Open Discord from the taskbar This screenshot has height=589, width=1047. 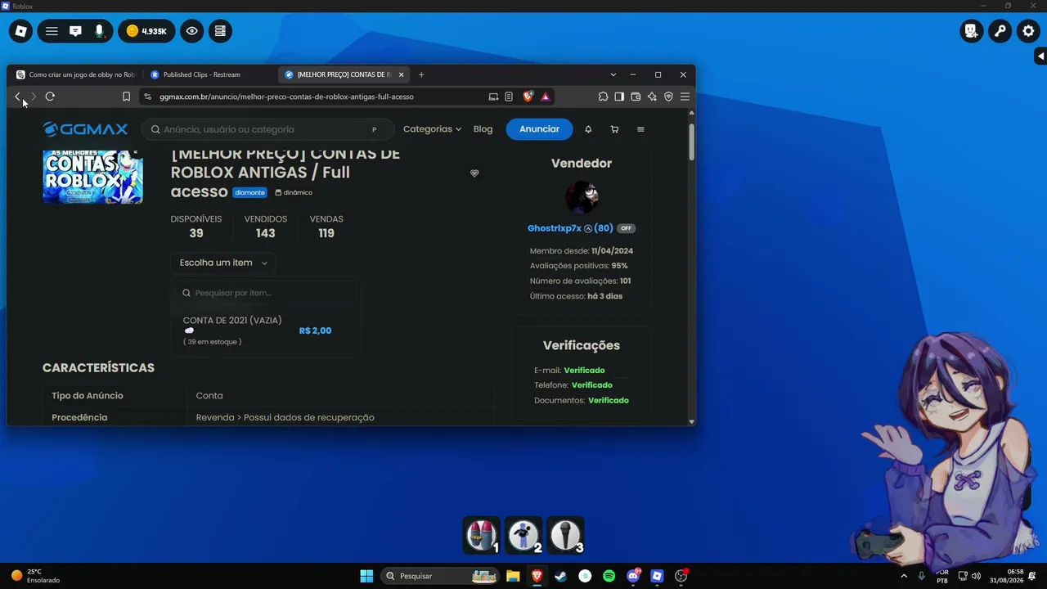[x=632, y=576]
